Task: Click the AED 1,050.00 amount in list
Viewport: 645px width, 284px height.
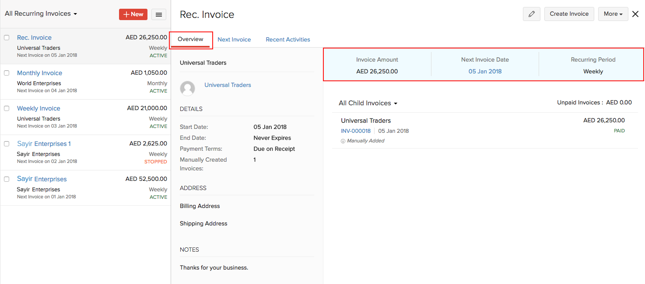Action: point(149,73)
